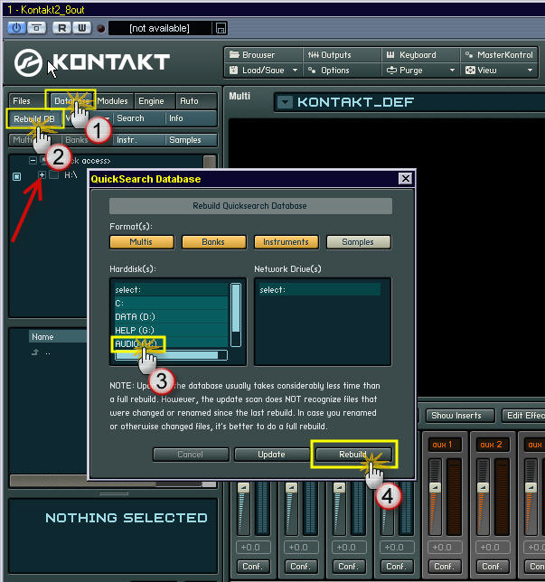Open MasterKontrol panel
The image size is (545, 582).
(499, 55)
